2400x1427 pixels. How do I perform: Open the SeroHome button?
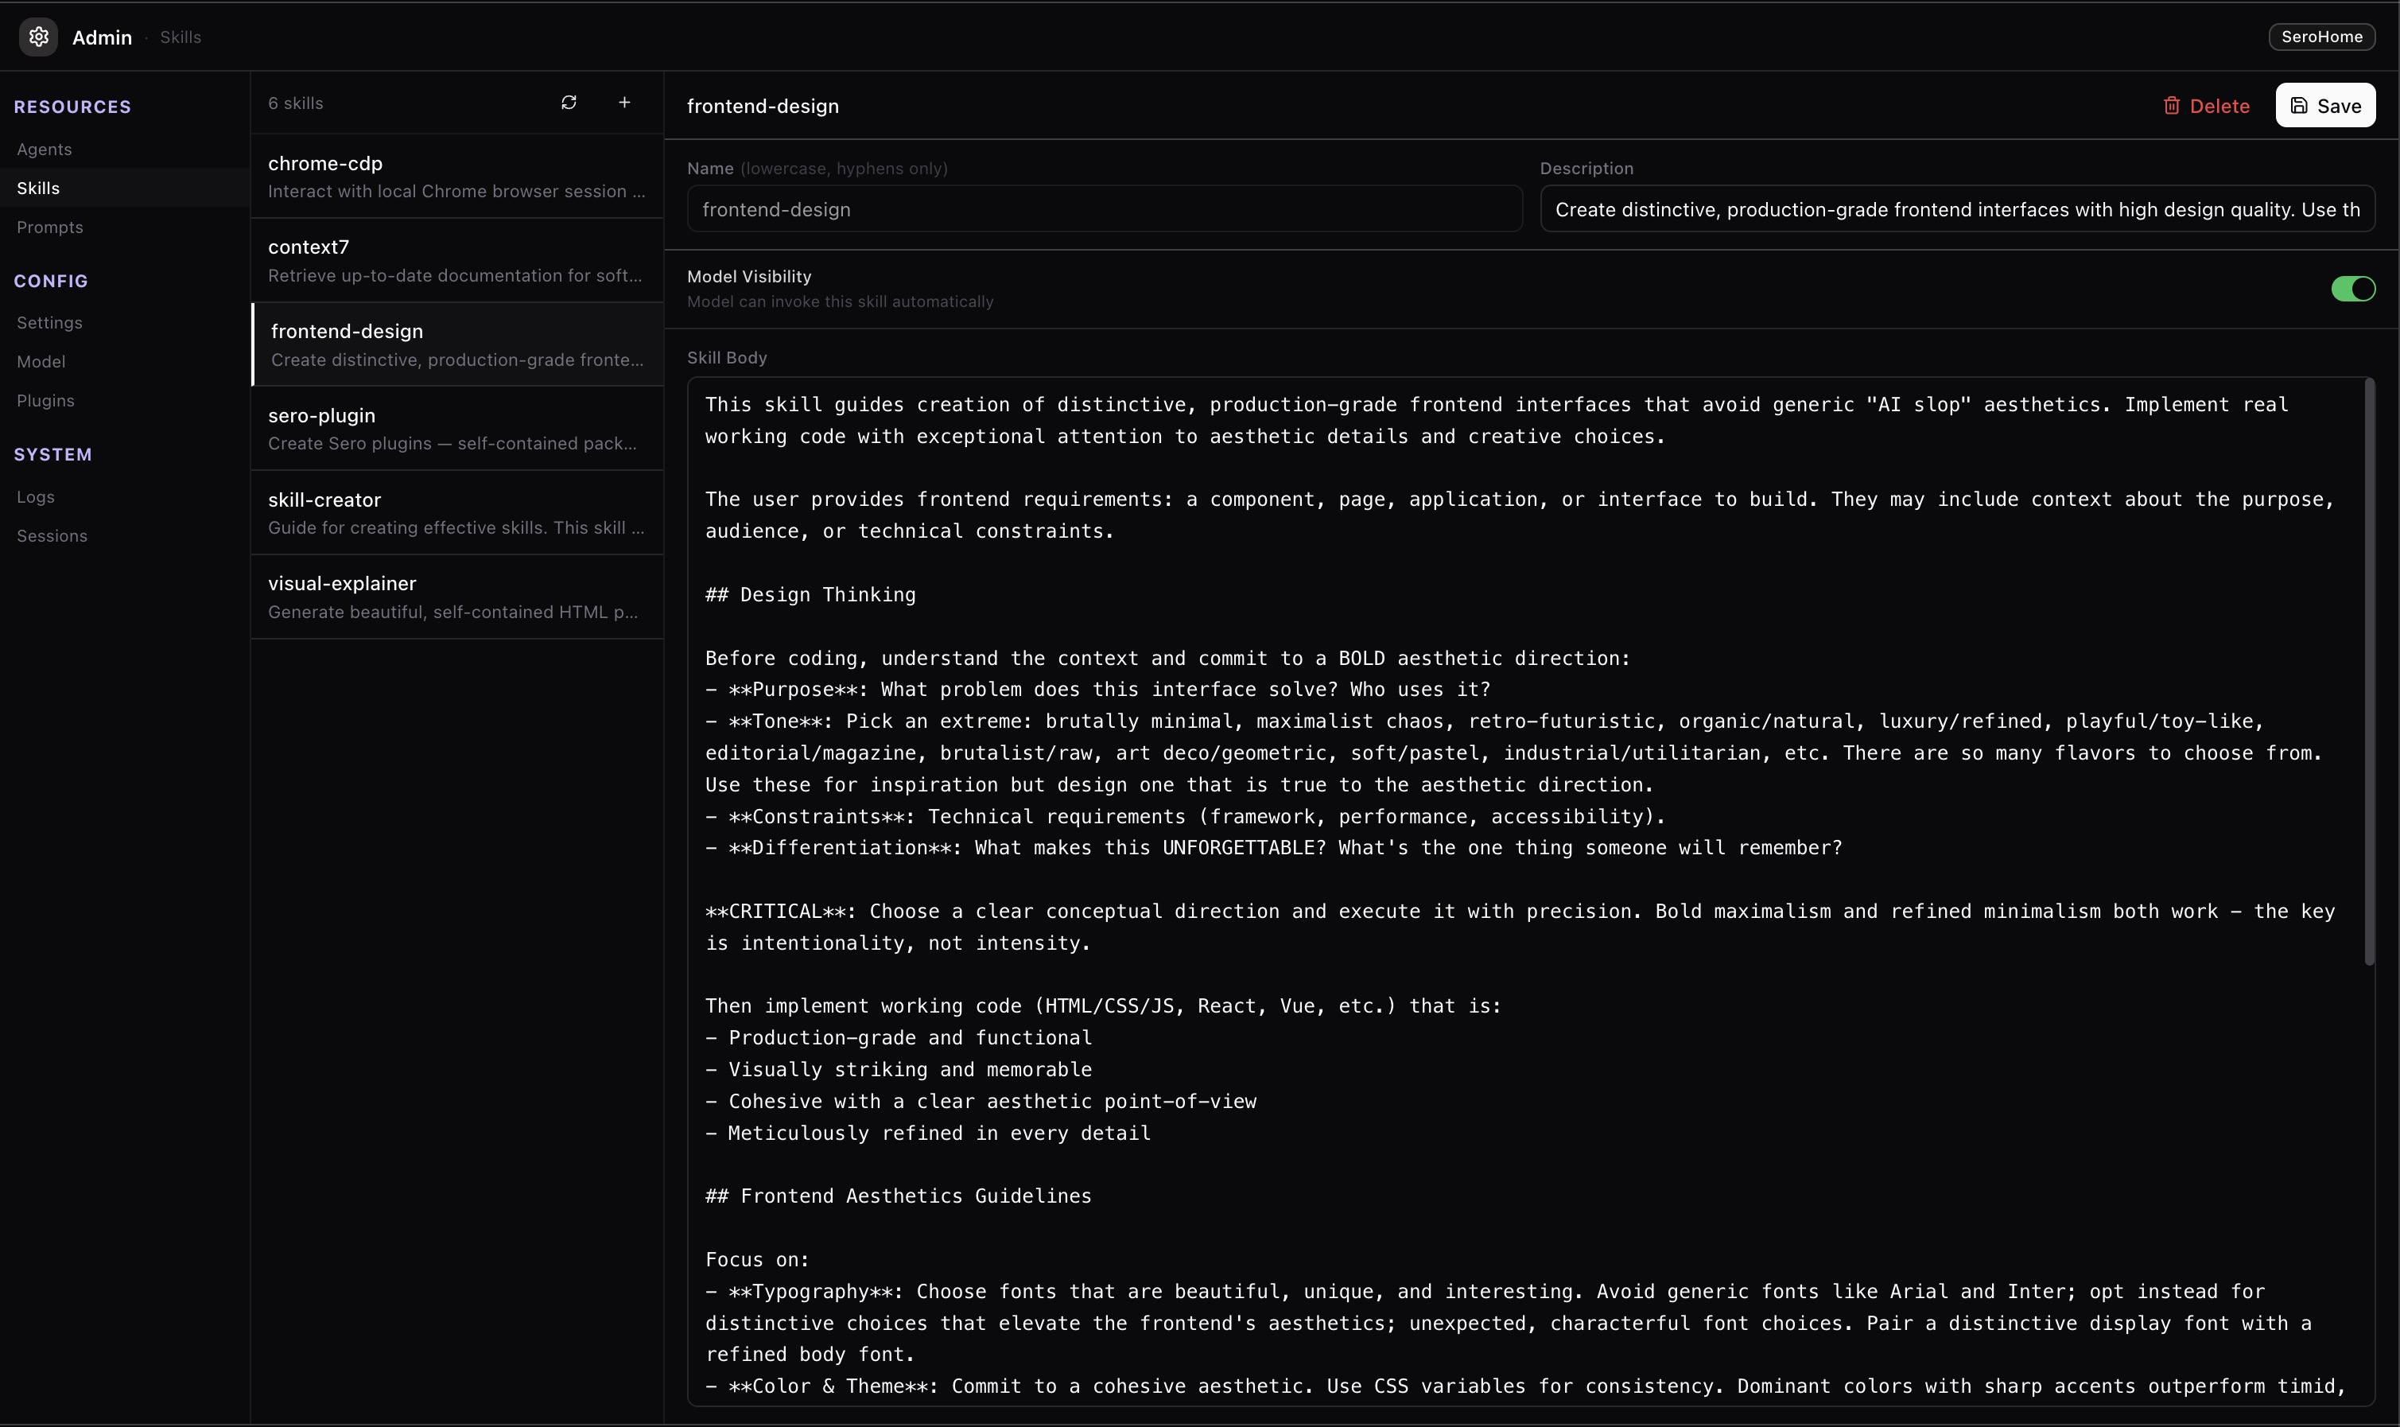click(2321, 37)
